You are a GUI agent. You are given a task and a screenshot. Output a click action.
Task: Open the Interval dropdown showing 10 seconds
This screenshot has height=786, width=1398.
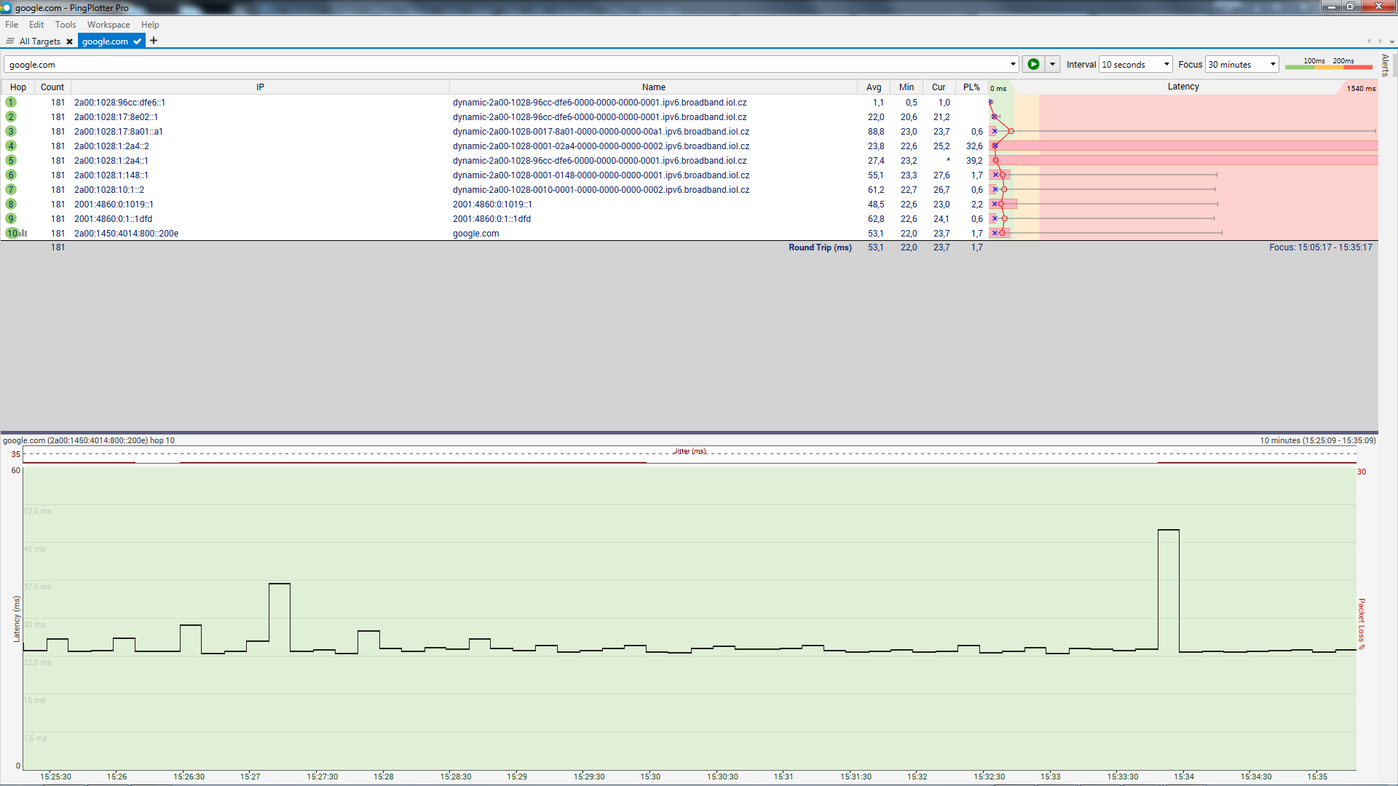(1135, 64)
